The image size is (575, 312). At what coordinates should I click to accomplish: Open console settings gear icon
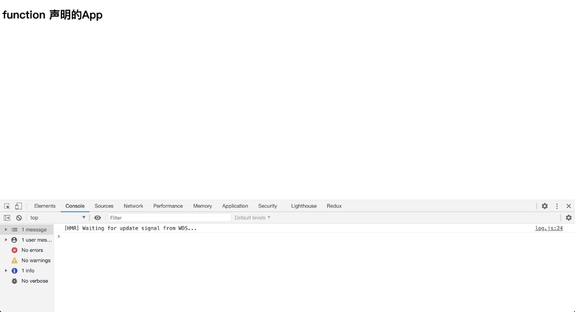pyautogui.click(x=568, y=218)
